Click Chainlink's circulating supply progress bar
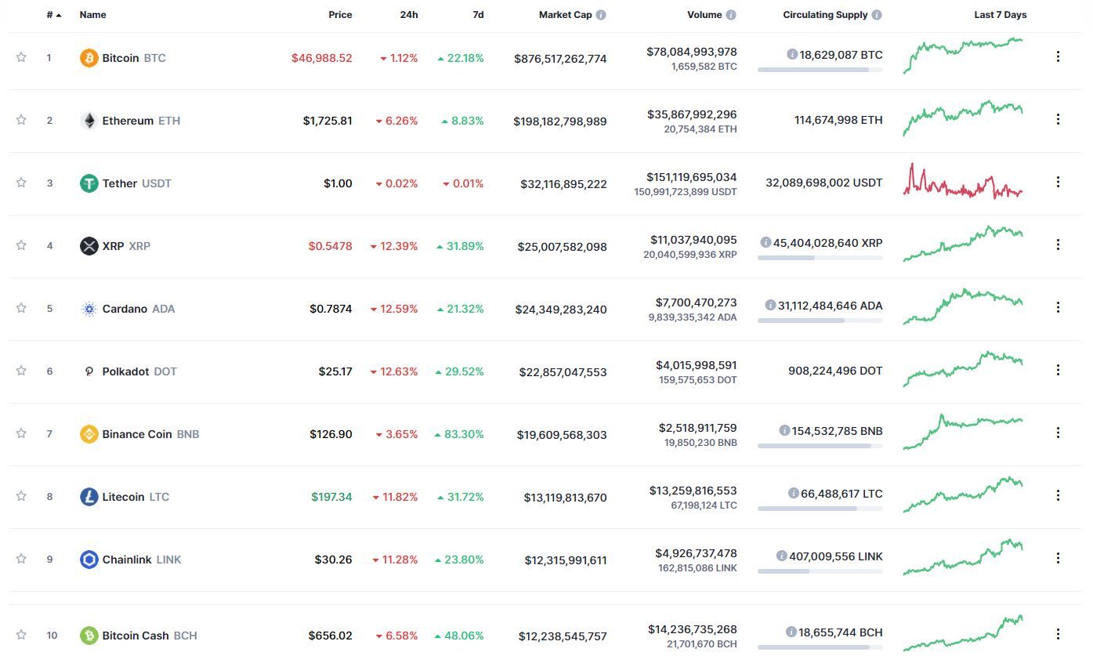1093x663 pixels. (820, 571)
